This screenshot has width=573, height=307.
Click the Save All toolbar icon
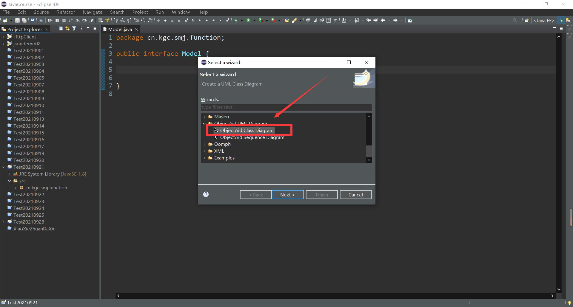24,20
